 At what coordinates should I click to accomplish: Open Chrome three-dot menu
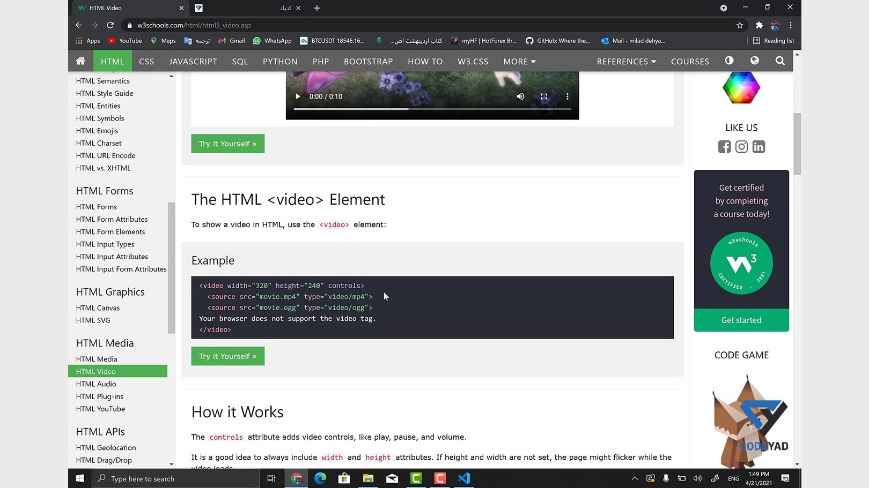pyautogui.click(x=790, y=25)
